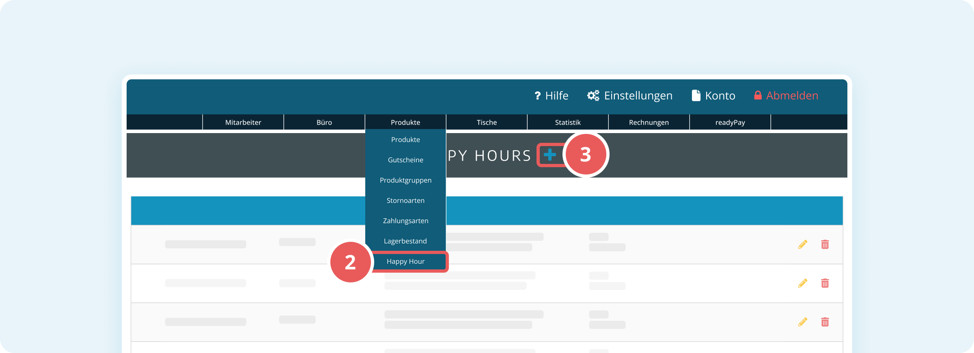The image size is (974, 353).
Task: Choose Produktgruppen from the dropdown
Action: (x=405, y=180)
